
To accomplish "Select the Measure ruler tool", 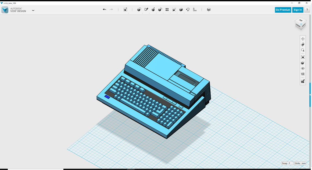I will [x=195, y=10].
